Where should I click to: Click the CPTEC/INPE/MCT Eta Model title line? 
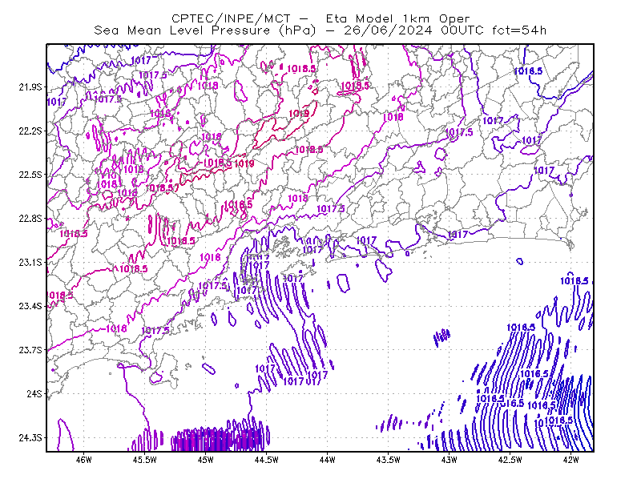[320, 18]
